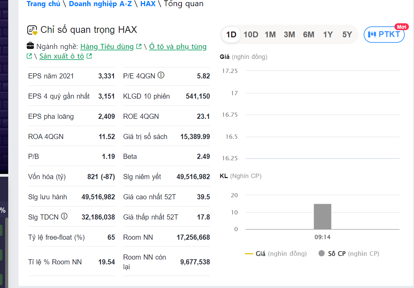Click Tỷ lệ free-float (%) label

click(x=57, y=237)
